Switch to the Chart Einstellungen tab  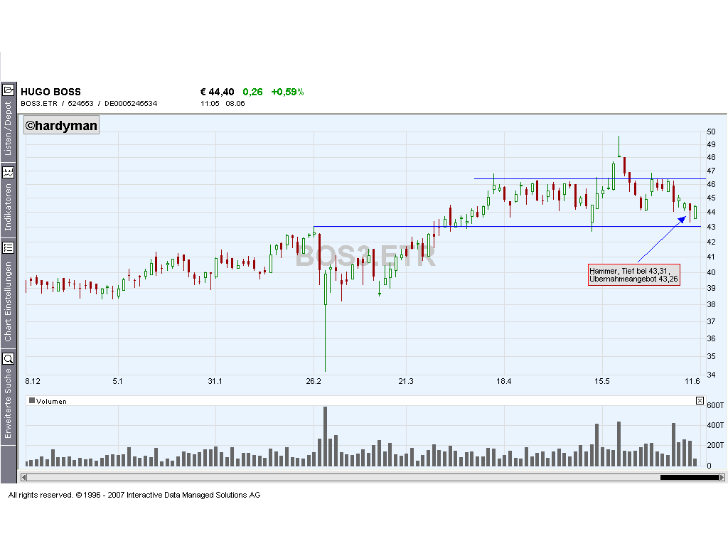point(8,299)
